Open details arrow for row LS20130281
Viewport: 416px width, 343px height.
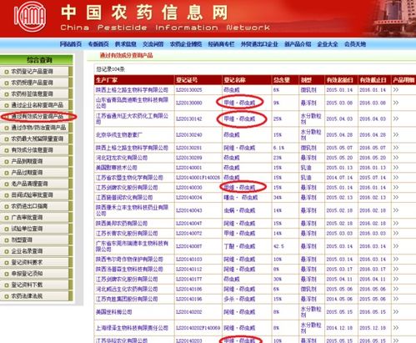pos(396,148)
